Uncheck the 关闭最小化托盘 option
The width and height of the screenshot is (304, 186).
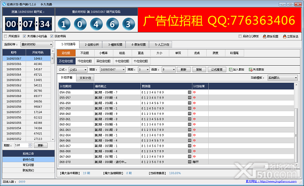[x=24, y=36]
